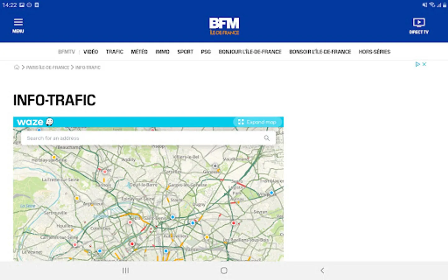Image resolution: width=448 pixels, height=280 pixels.
Task: Select the Info-Trafic breadcrumb
Action: point(88,67)
